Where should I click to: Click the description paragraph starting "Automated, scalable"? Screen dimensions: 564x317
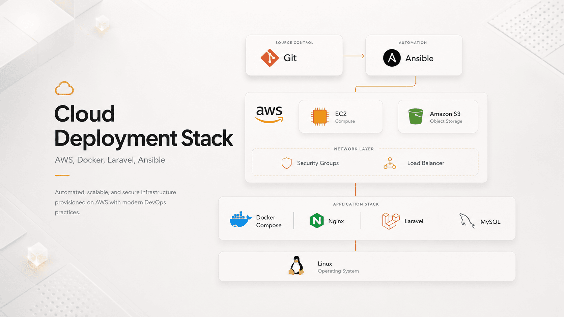click(115, 202)
